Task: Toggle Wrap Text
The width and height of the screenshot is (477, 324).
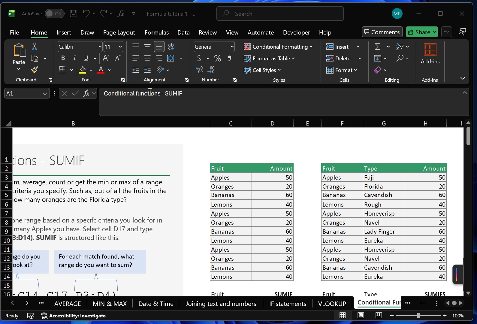Action: 171,47
